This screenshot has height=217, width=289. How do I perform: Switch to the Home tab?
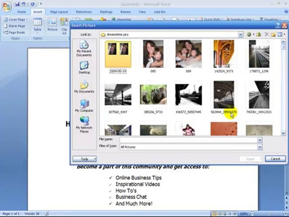(21, 12)
